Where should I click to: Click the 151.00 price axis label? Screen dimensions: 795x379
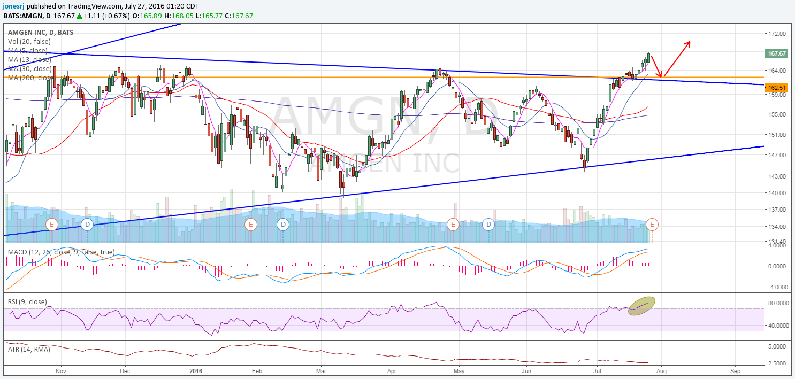tap(777, 135)
